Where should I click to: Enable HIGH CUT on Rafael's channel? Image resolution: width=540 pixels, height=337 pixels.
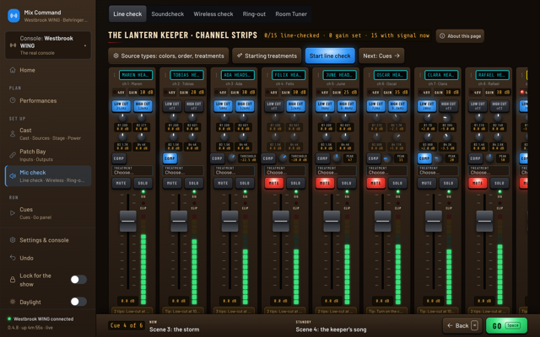coord(499,105)
